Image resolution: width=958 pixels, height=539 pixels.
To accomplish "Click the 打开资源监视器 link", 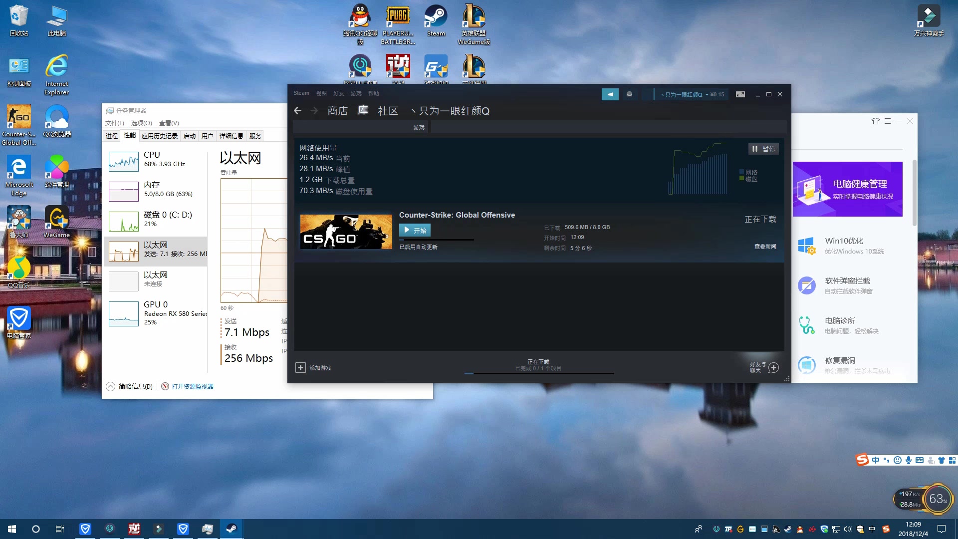I will point(193,386).
